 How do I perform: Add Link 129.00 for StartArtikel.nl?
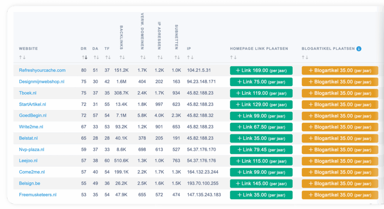[261, 104]
